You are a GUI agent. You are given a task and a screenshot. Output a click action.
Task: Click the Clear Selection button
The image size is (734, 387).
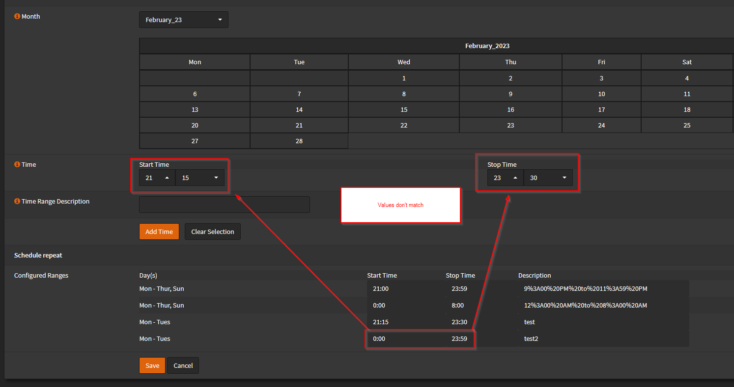[x=212, y=231]
